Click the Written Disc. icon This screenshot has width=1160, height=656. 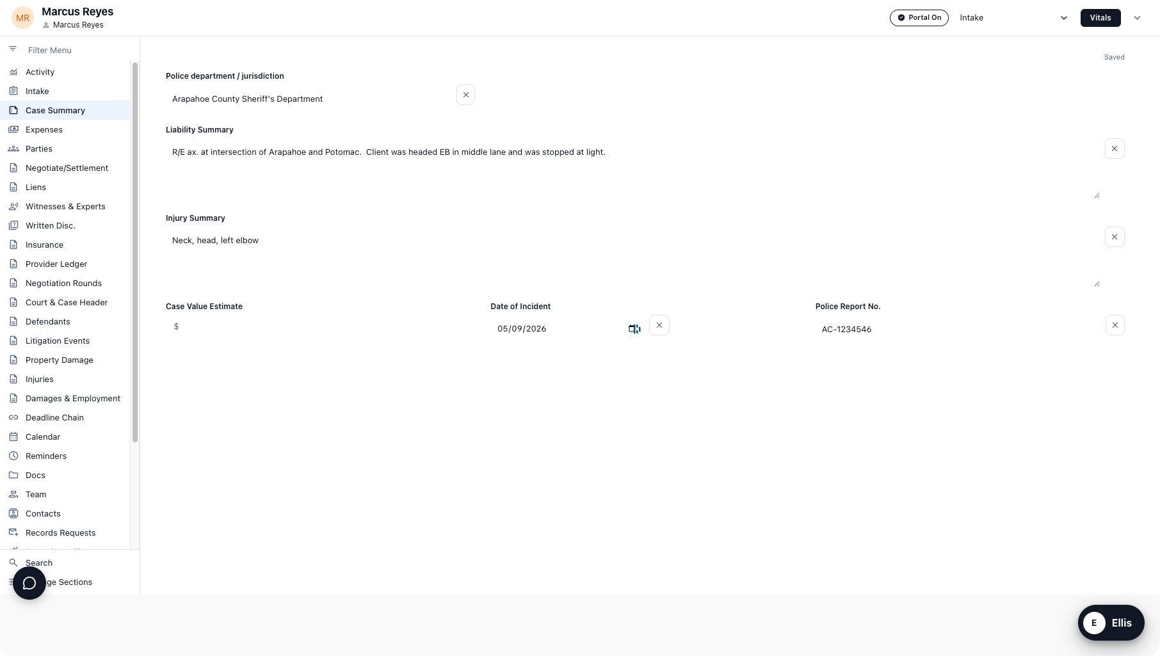coord(13,226)
